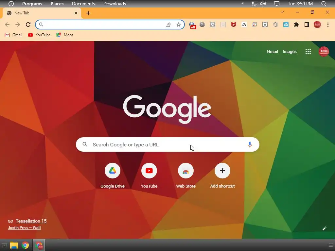This screenshot has width=335, height=251.
Task: Click the gray round button extension icon
Action: (x=202, y=25)
